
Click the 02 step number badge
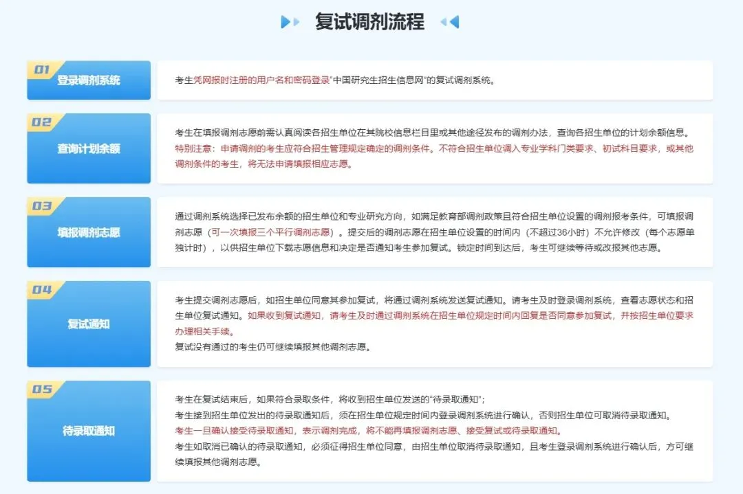(x=42, y=122)
